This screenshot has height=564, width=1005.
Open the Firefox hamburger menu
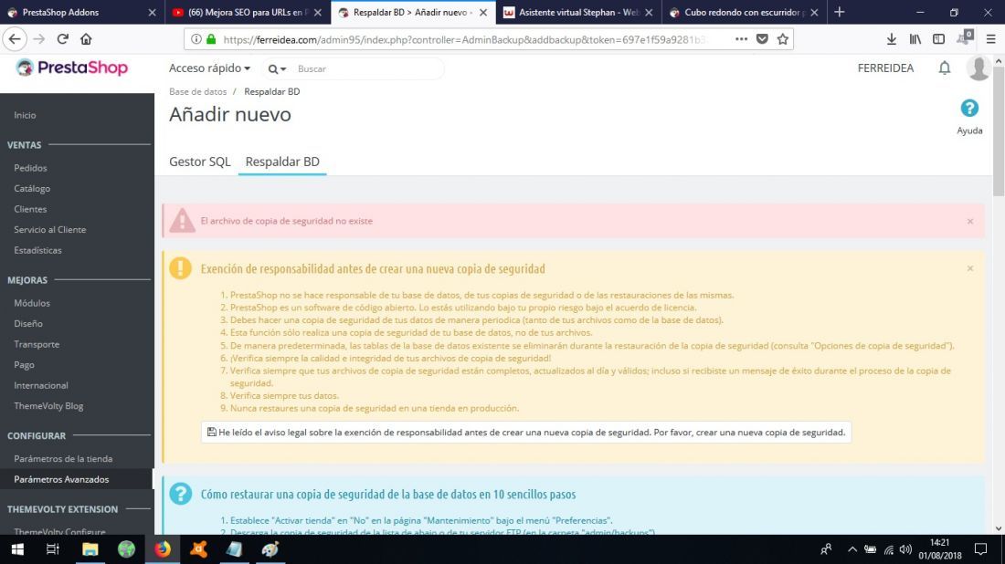click(x=991, y=39)
